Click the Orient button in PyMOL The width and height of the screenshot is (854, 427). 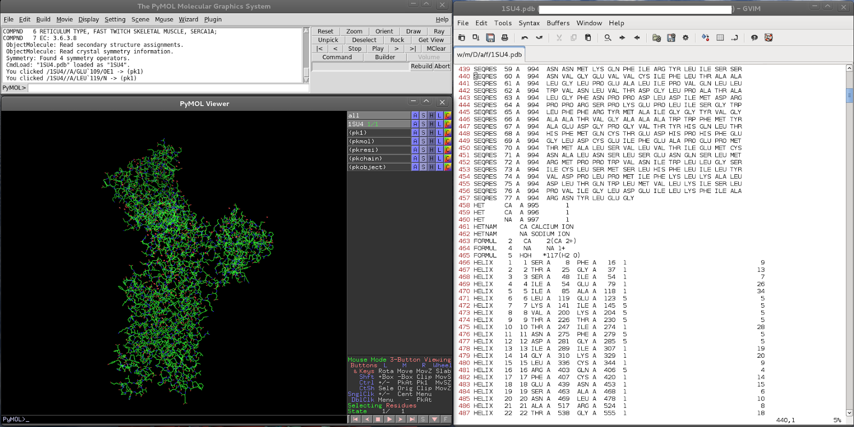(x=384, y=31)
